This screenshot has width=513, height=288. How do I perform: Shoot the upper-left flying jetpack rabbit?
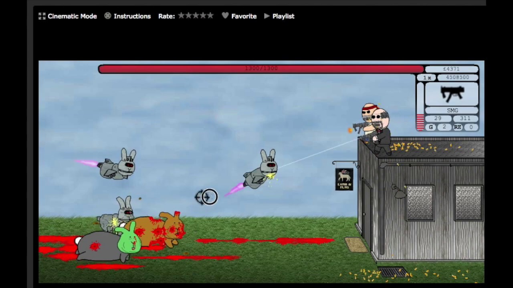pyautogui.click(x=118, y=164)
